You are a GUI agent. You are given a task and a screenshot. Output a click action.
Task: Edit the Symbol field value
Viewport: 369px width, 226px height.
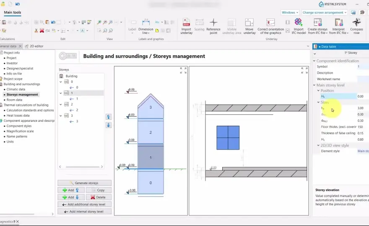click(x=363, y=67)
